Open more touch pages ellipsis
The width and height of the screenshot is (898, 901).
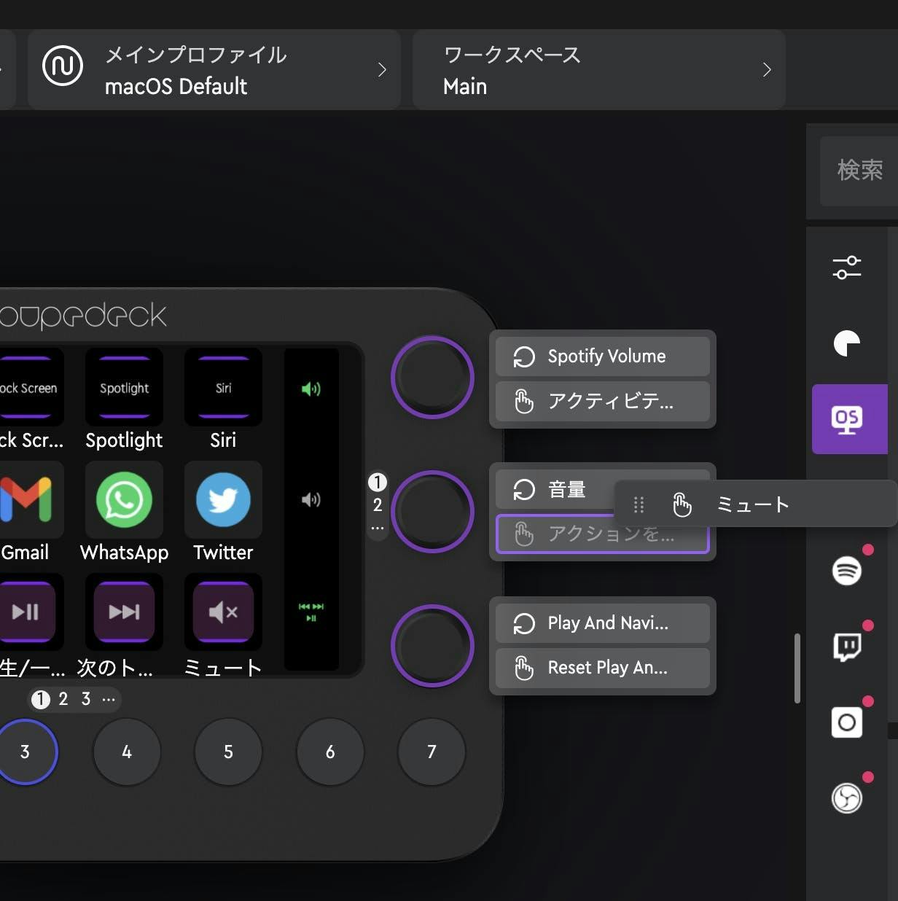109,700
